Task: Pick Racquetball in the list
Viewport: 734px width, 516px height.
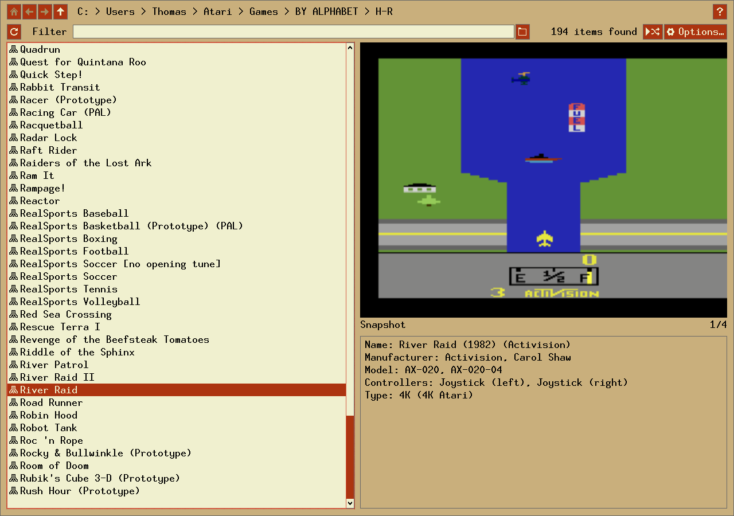Action: click(177, 125)
